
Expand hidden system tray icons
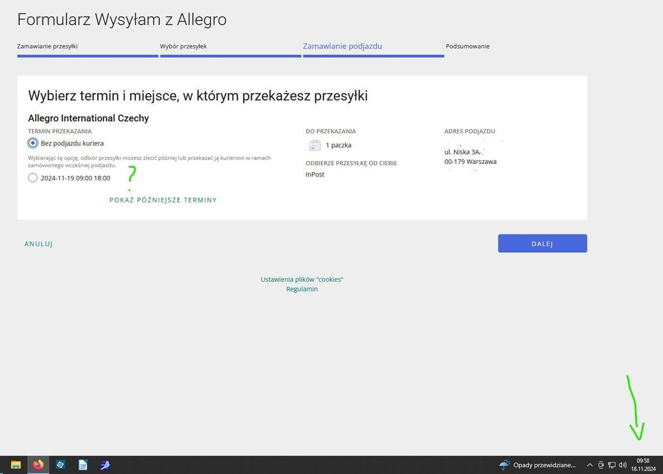589,465
